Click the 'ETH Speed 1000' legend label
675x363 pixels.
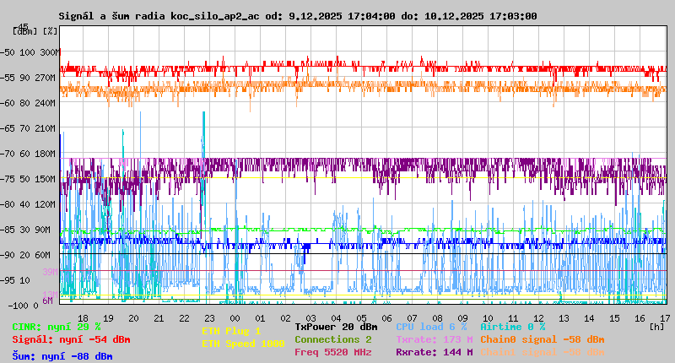point(243,344)
